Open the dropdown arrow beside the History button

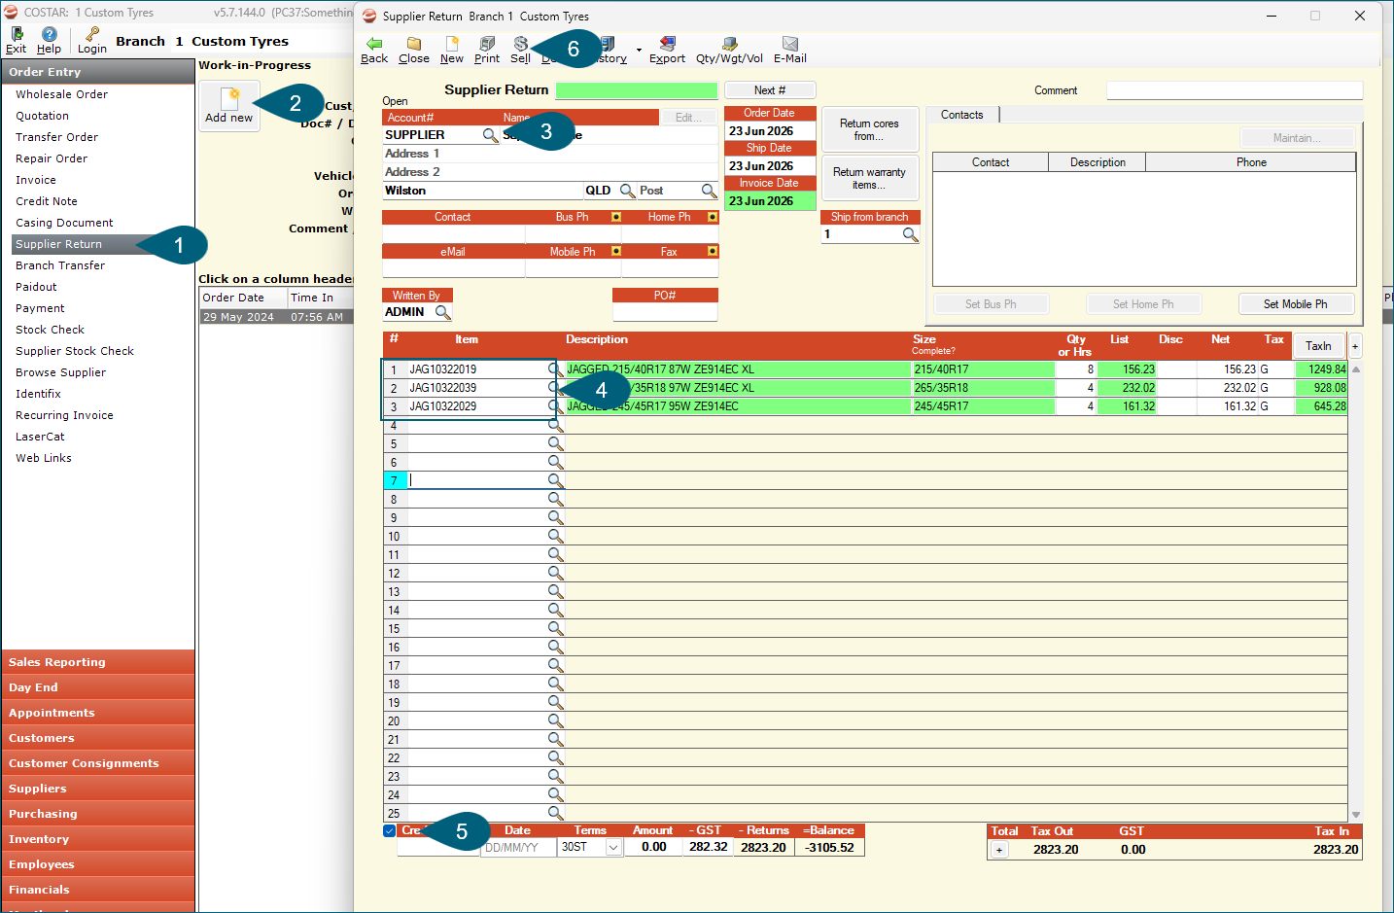coord(639,50)
